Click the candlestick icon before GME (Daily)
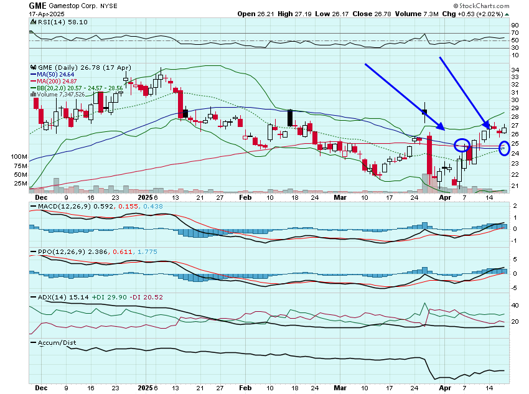 (33, 67)
